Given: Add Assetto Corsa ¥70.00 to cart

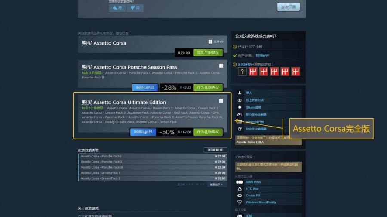Looking at the screenshot, I should click(208, 52).
